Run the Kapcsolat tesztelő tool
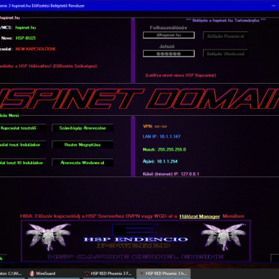 click(22, 128)
